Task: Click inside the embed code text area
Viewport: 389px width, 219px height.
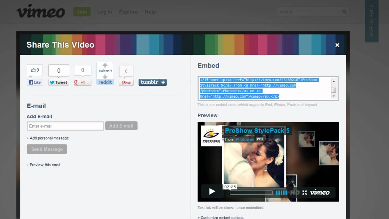Action: 264,88
